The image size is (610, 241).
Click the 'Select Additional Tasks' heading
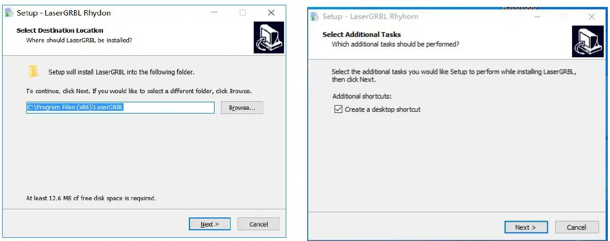362,35
